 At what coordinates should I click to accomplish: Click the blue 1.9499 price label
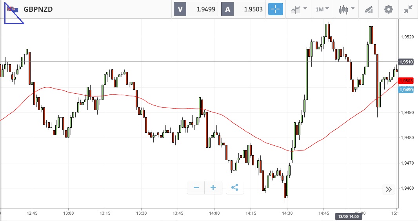(x=405, y=90)
